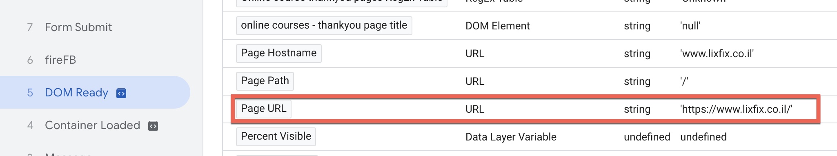Select the DOM Ready event label

pos(76,93)
